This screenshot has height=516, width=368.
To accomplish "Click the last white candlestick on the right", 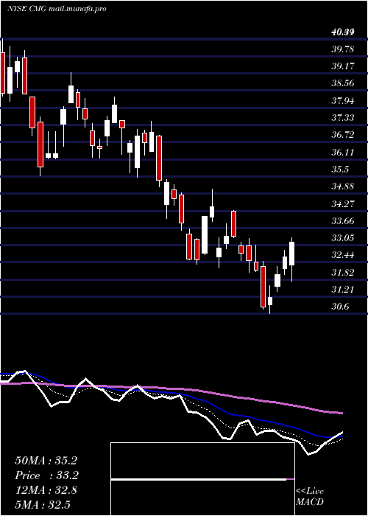I will (291, 254).
